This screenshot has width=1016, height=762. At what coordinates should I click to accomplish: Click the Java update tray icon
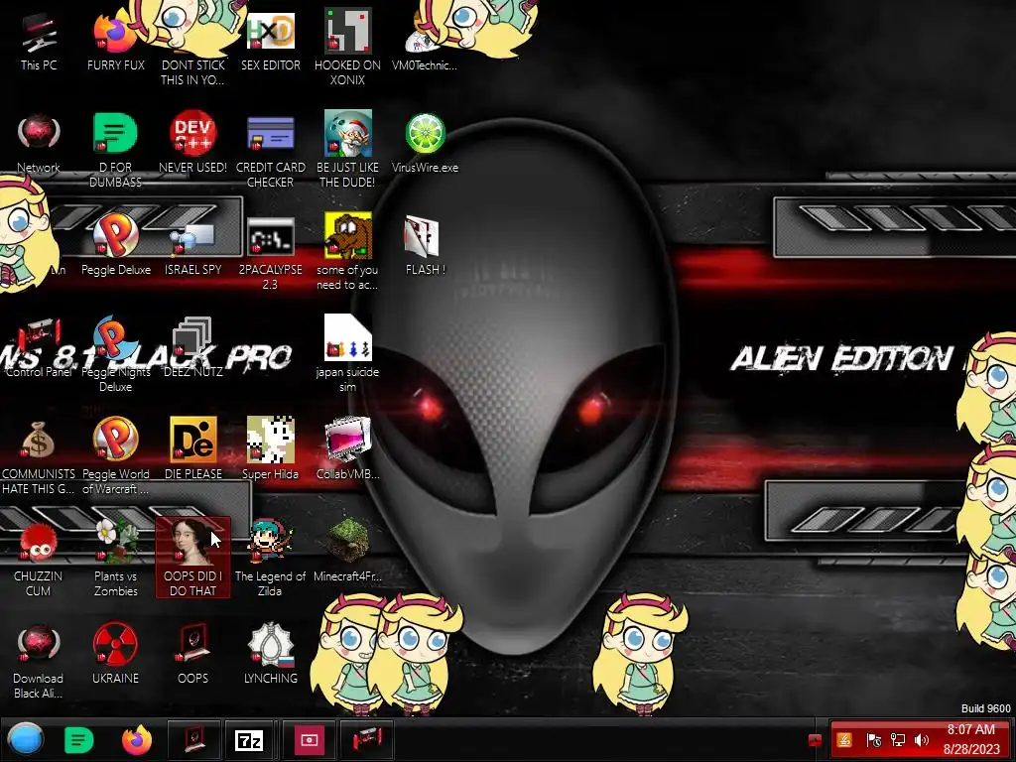pyautogui.click(x=843, y=740)
